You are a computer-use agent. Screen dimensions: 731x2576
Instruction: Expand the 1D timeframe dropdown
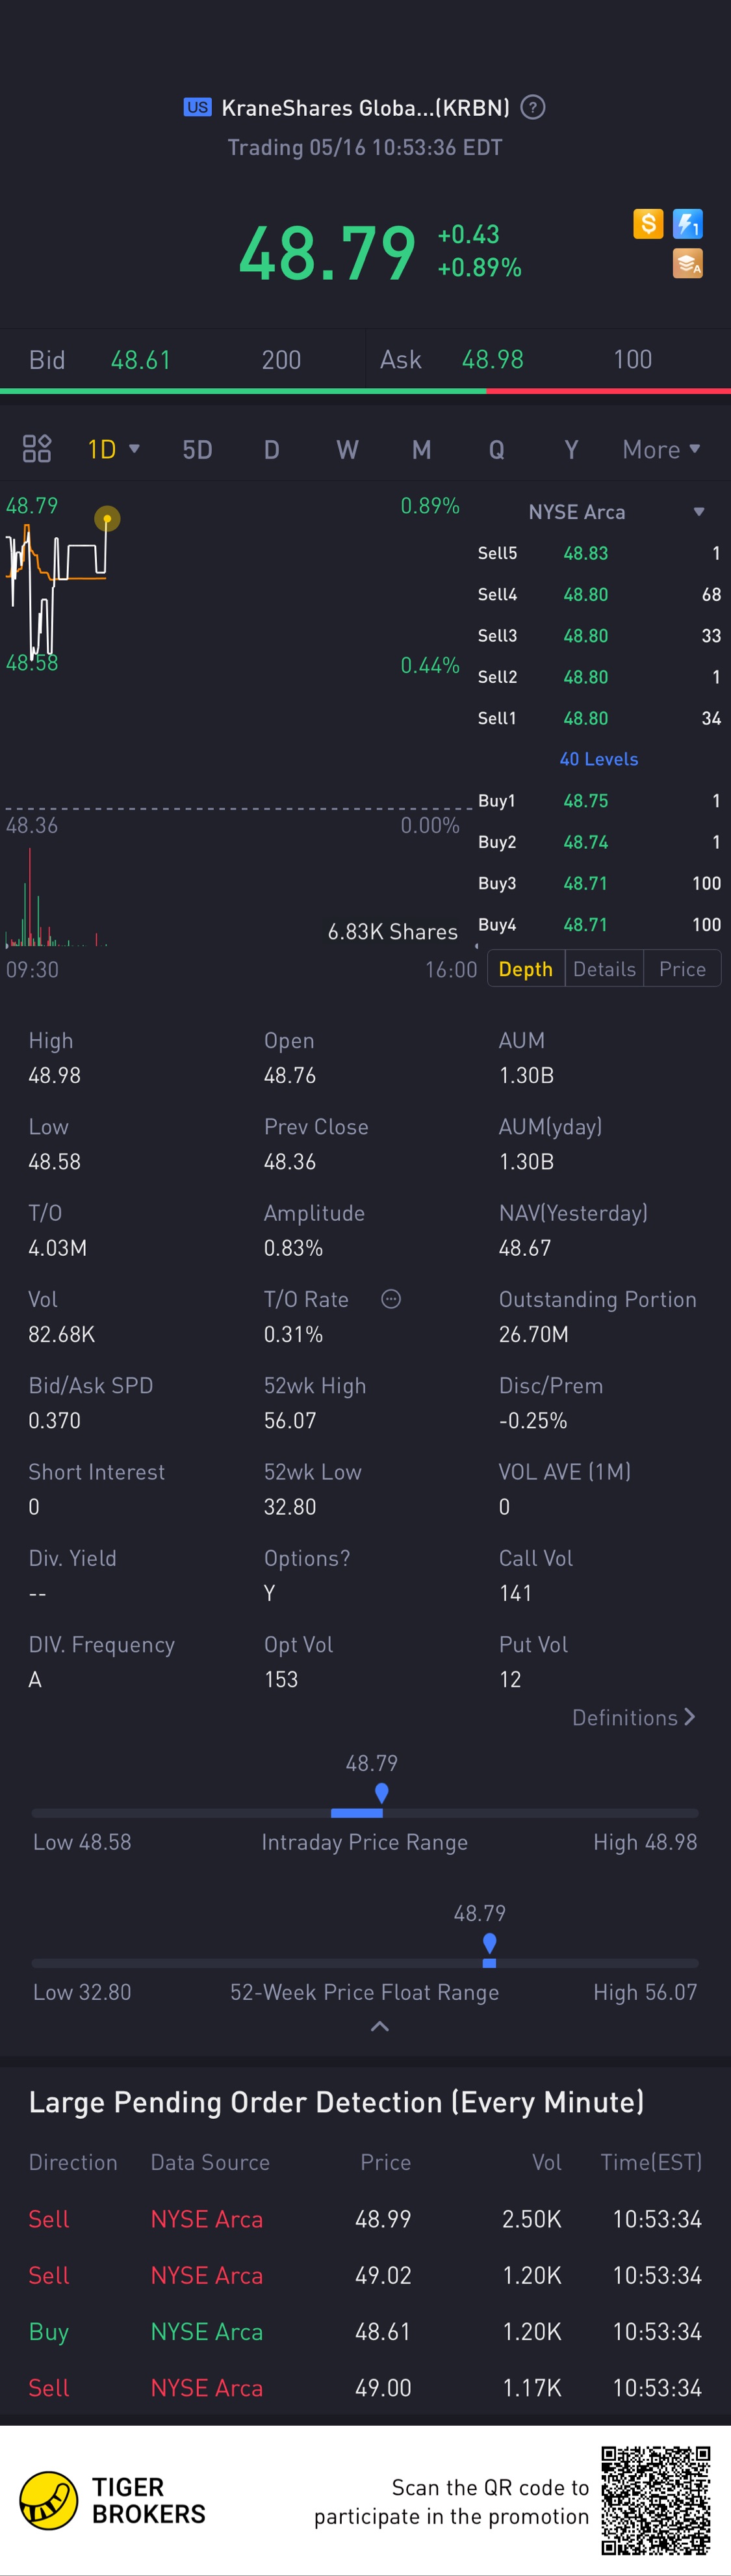[x=113, y=449]
